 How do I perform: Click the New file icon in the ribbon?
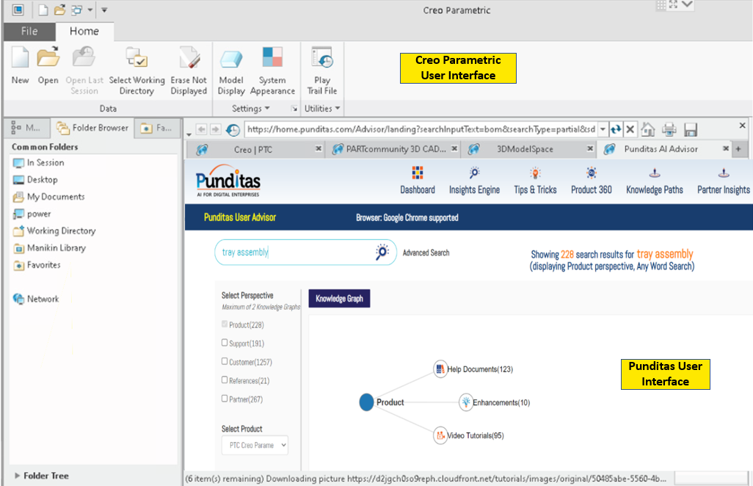[x=20, y=57]
